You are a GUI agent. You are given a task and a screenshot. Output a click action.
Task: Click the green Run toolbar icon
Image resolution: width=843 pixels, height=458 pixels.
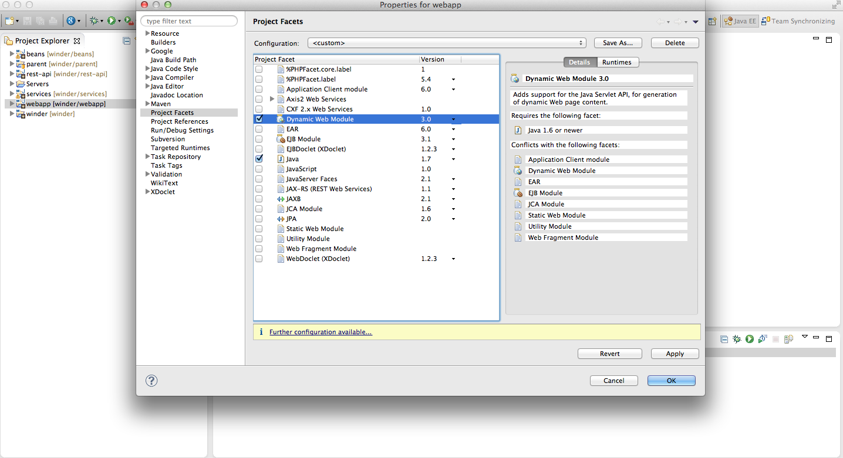[x=112, y=21]
